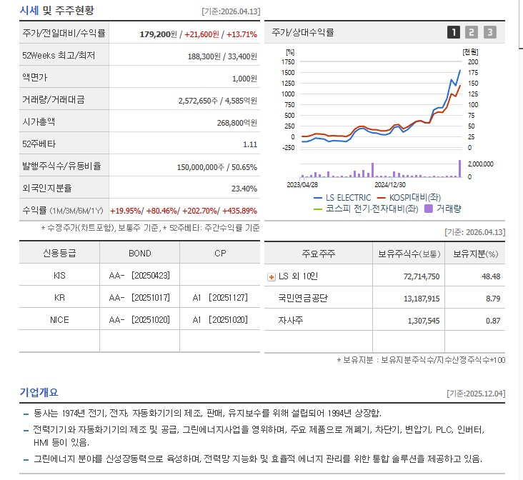Viewport: 523px width, 480px height.
Task: Select chart period tab 2
Action: click(x=472, y=32)
